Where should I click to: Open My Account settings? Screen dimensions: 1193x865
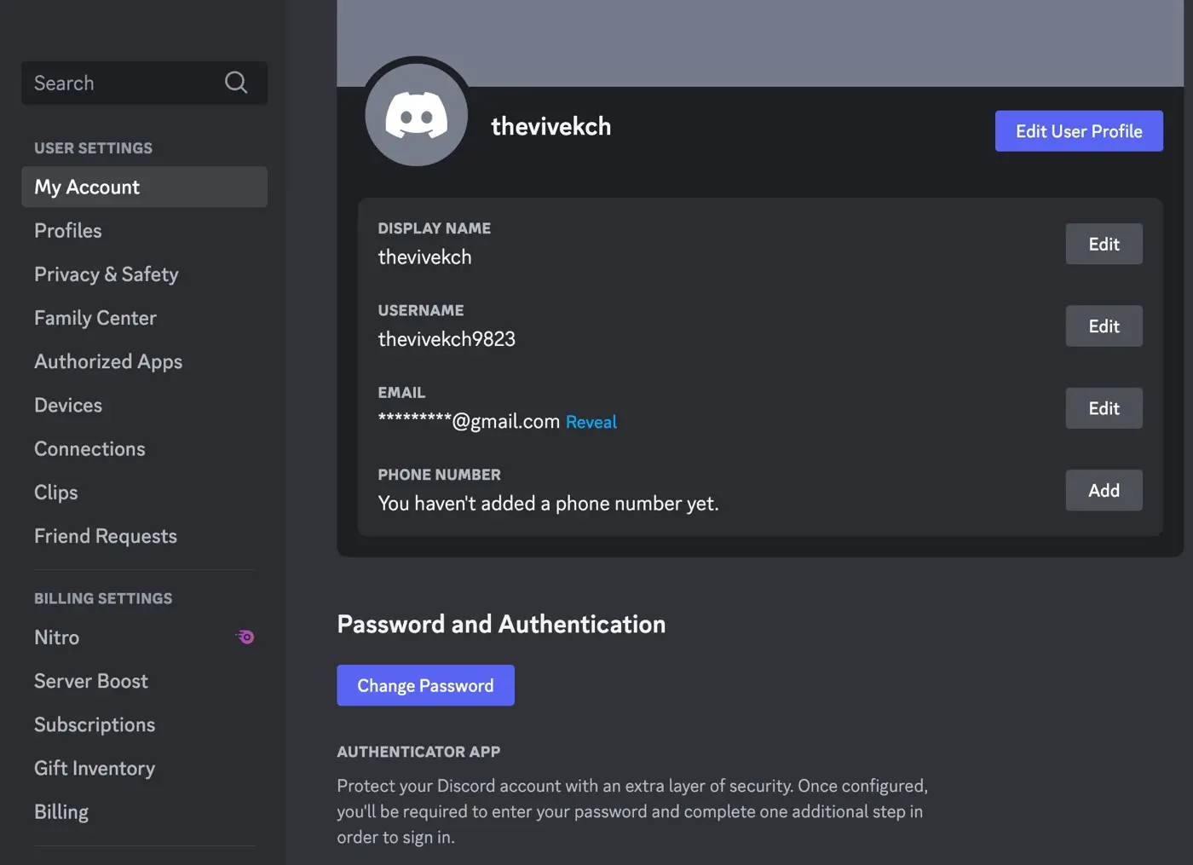144,187
